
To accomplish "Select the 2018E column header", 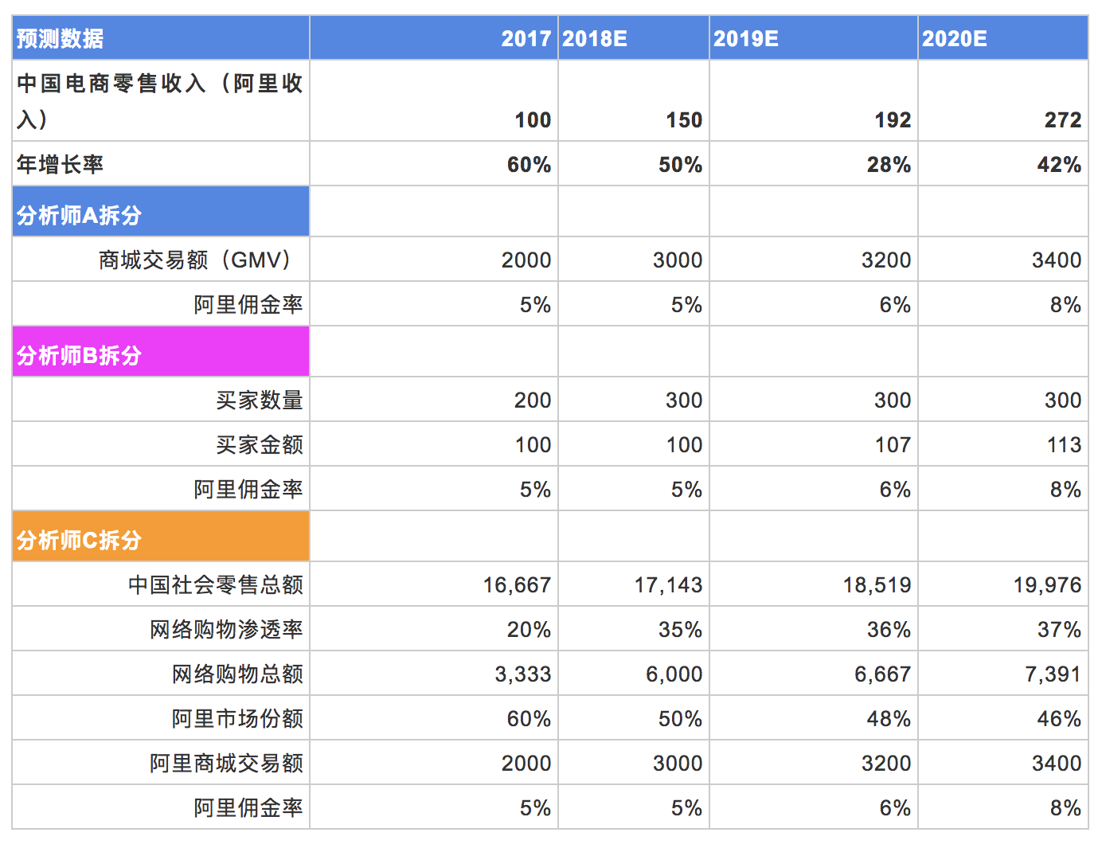I will pyautogui.click(x=634, y=37).
